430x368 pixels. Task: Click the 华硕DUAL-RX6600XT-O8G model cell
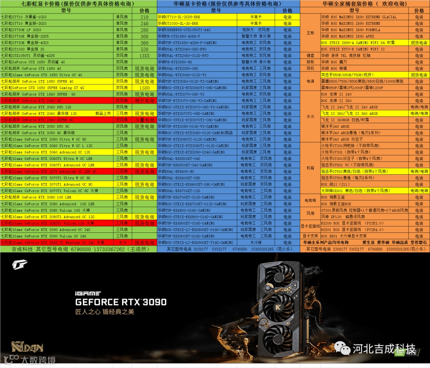pyautogui.click(x=197, y=178)
